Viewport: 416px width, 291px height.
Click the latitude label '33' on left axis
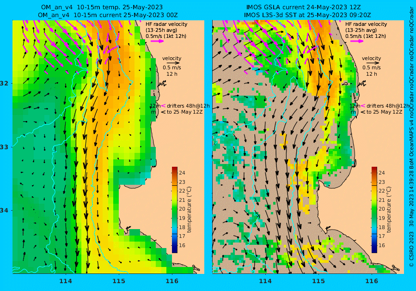[x=5, y=147]
